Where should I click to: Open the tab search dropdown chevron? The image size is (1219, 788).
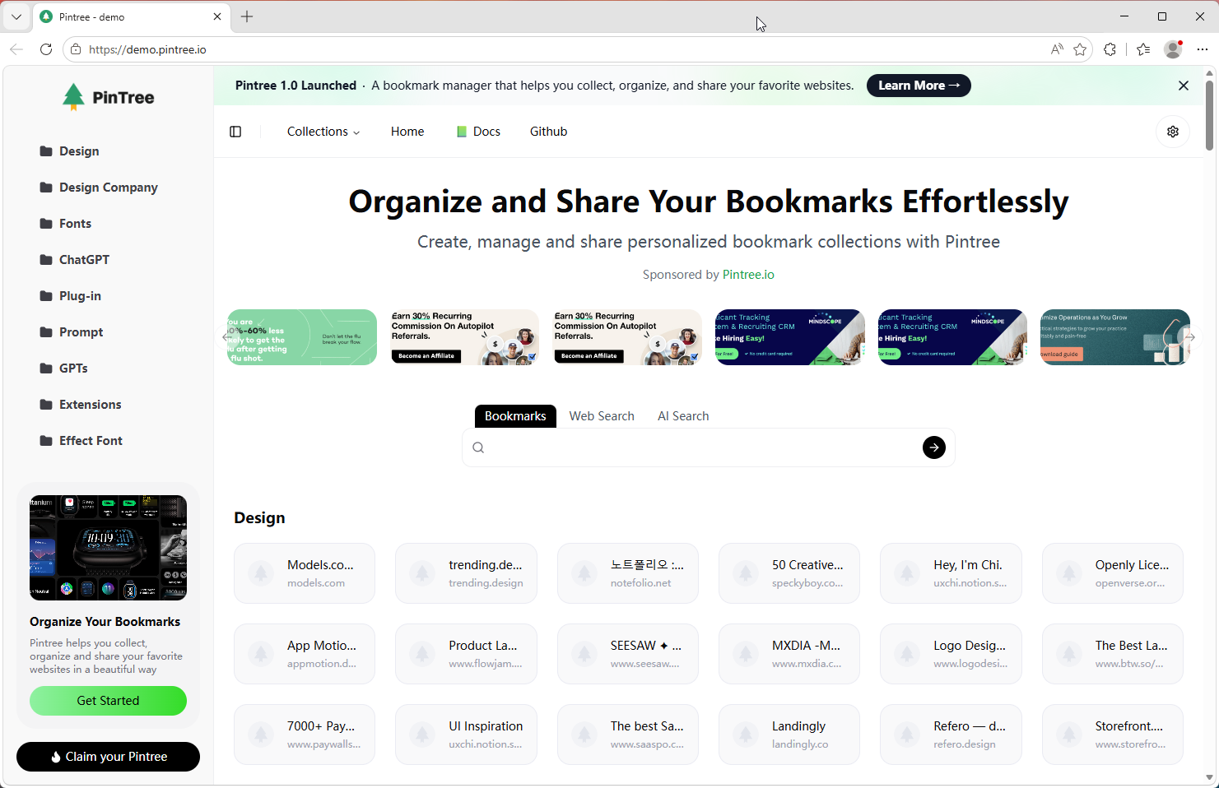tap(16, 16)
